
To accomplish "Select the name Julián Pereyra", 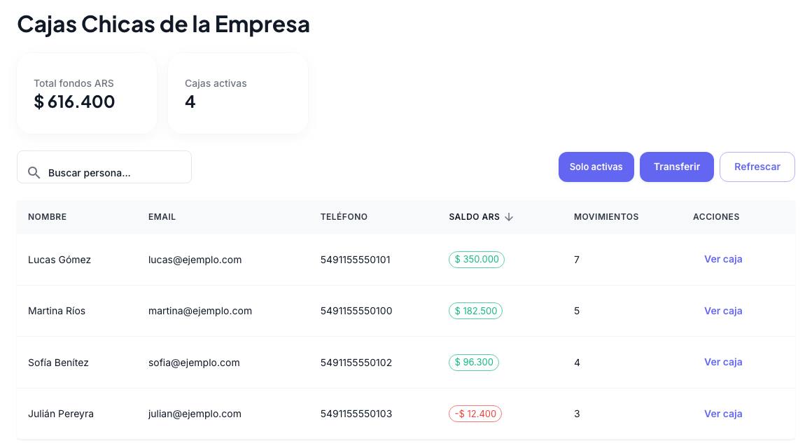I will (x=61, y=414).
